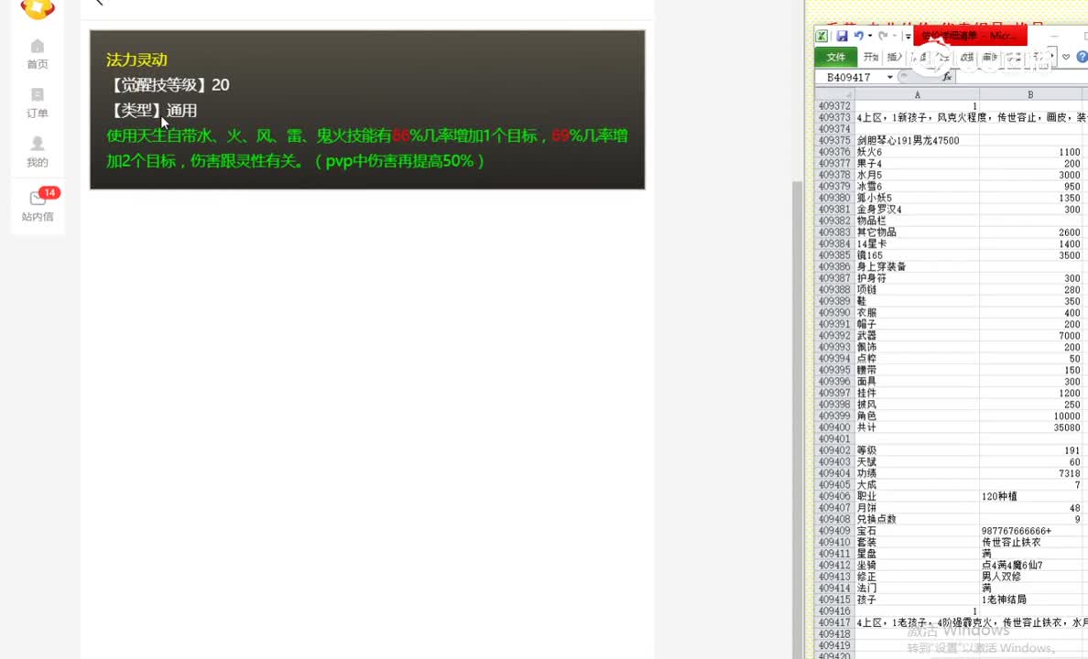Screen dimensions: 1088x659
Task: Click cell labeled 兑换点数
Action: 917,519
